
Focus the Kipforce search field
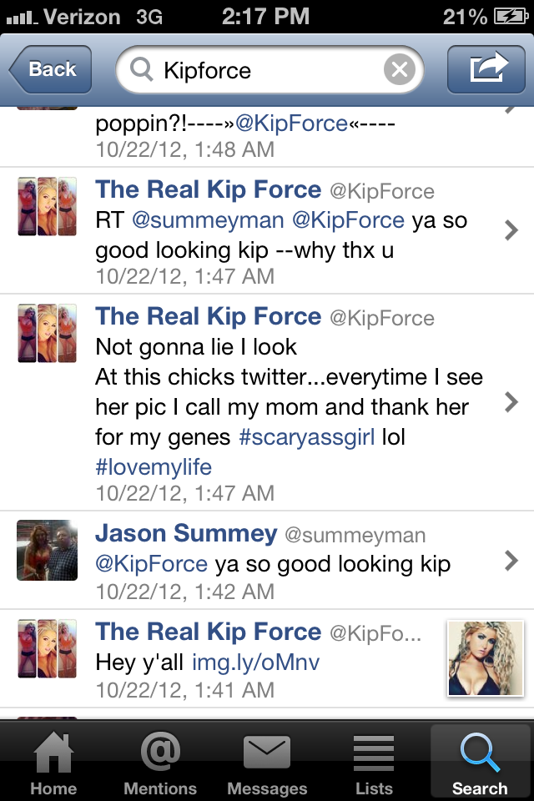pos(270,69)
